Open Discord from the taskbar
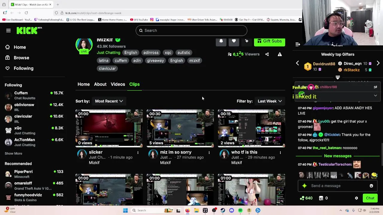The image size is (383, 215). [x=231, y=211]
